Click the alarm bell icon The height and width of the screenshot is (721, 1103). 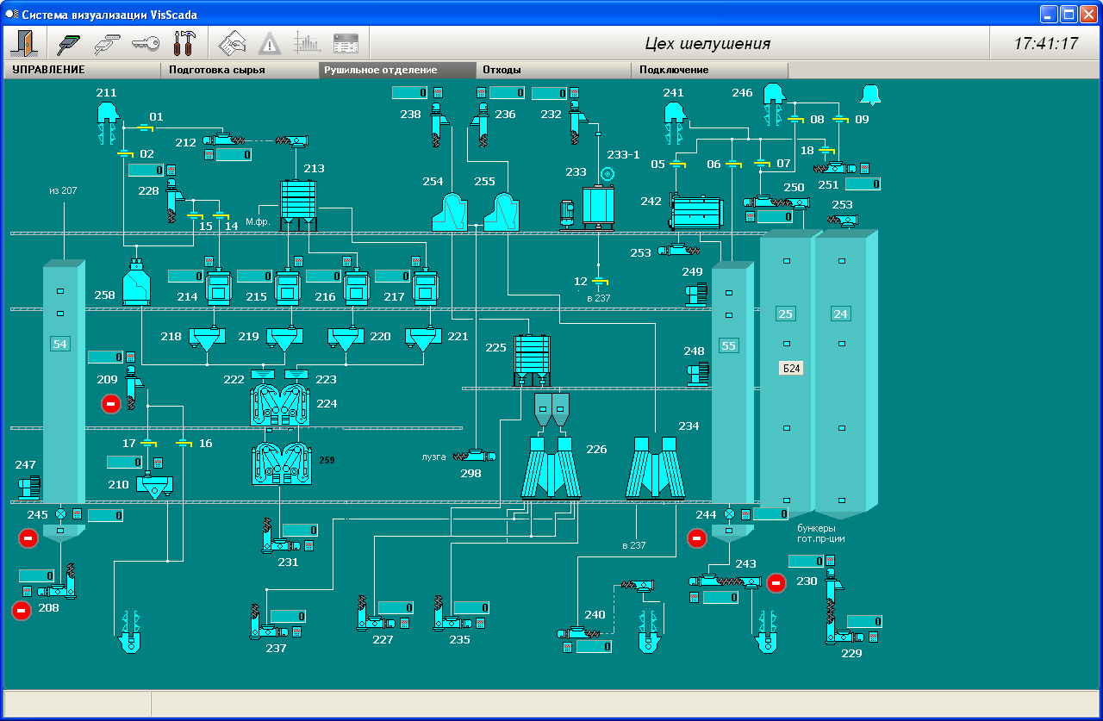[869, 96]
